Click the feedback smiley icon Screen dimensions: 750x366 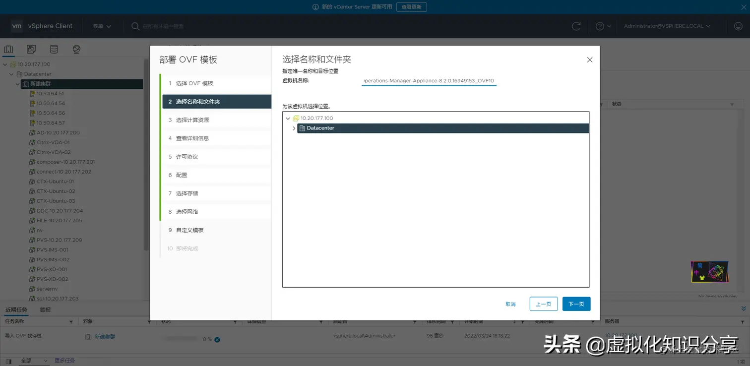738,26
